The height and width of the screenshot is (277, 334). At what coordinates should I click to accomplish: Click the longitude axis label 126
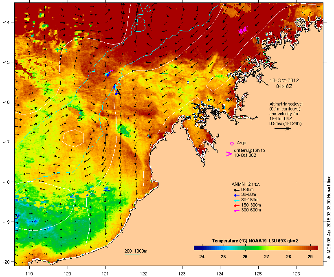[297, 274]
